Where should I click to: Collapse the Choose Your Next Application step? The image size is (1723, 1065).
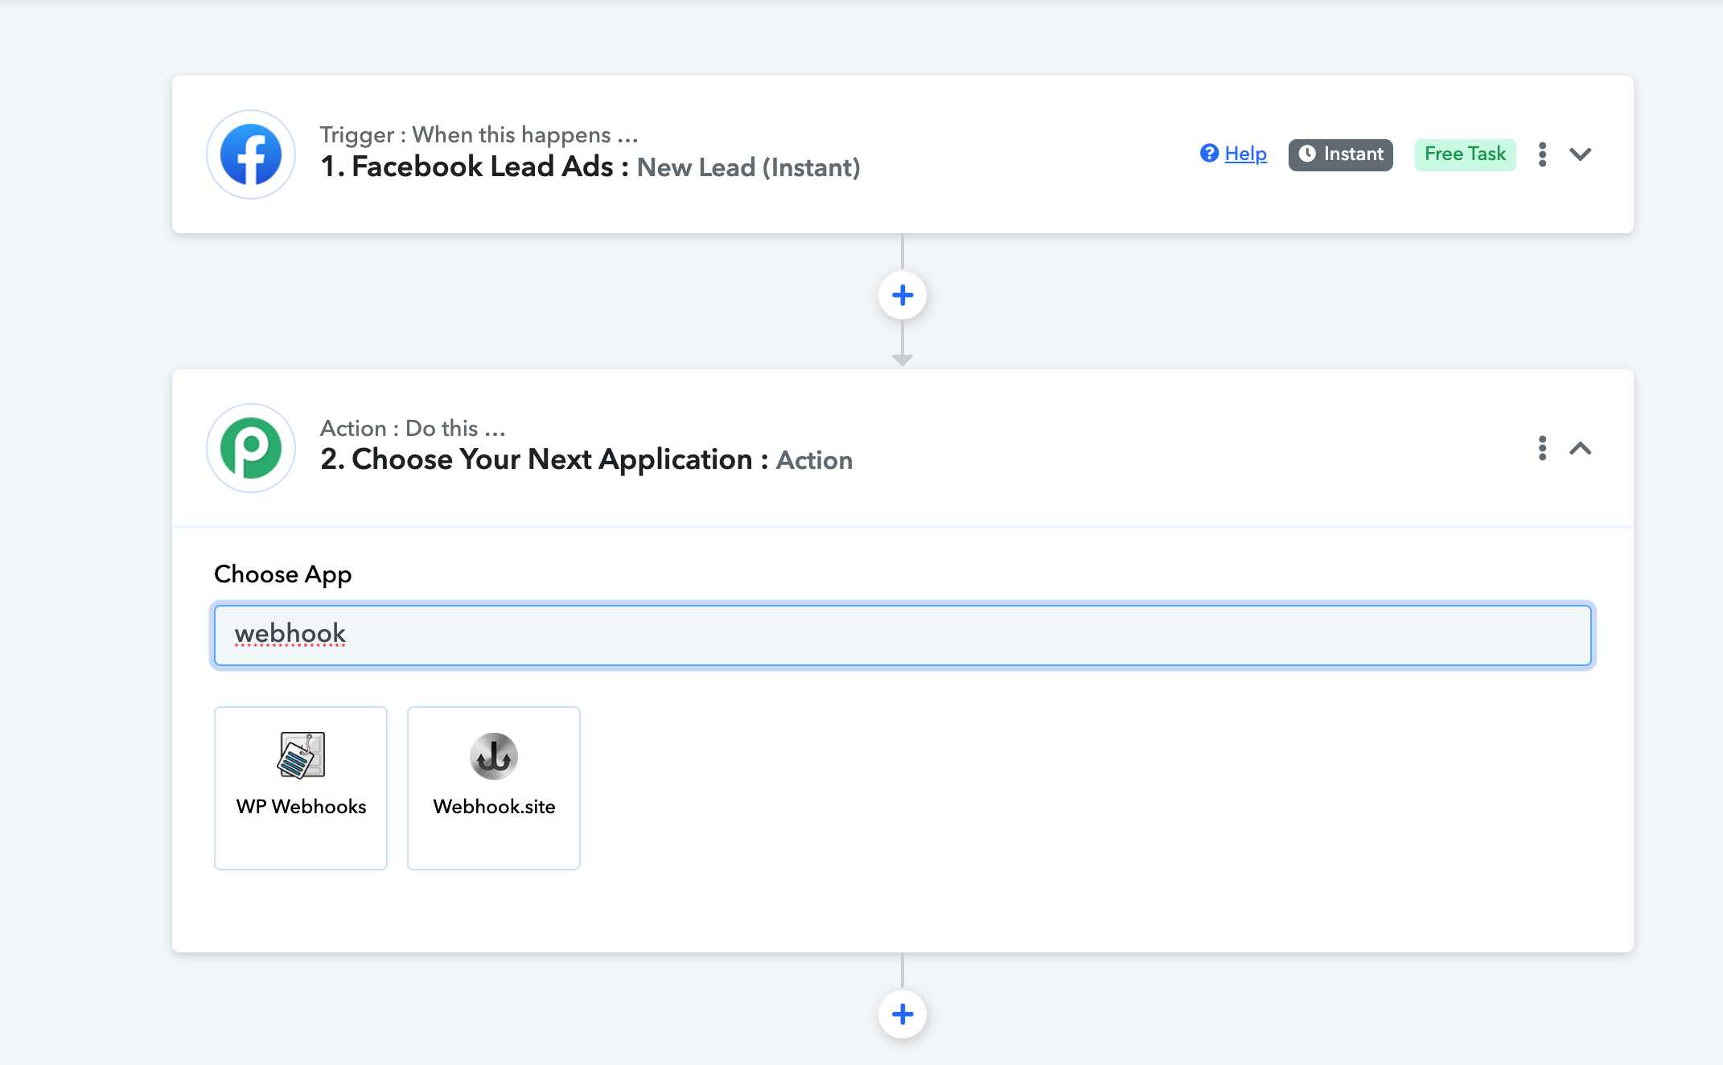(x=1581, y=448)
